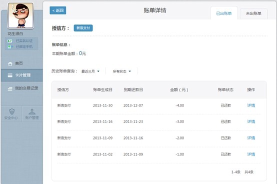
Task: Click the 授信方 column header
Action: [63, 89]
